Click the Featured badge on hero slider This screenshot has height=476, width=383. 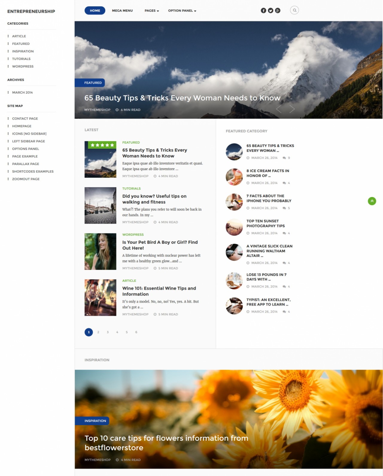click(90, 83)
